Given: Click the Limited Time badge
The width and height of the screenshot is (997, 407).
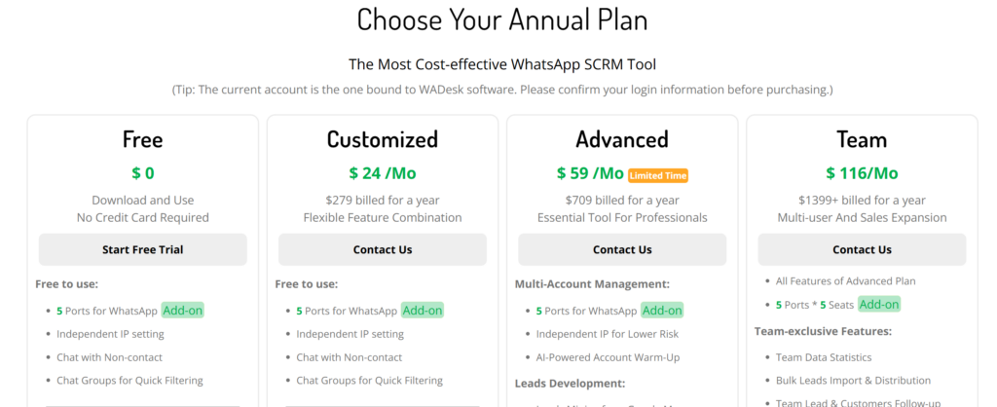Looking at the screenshot, I should (658, 175).
